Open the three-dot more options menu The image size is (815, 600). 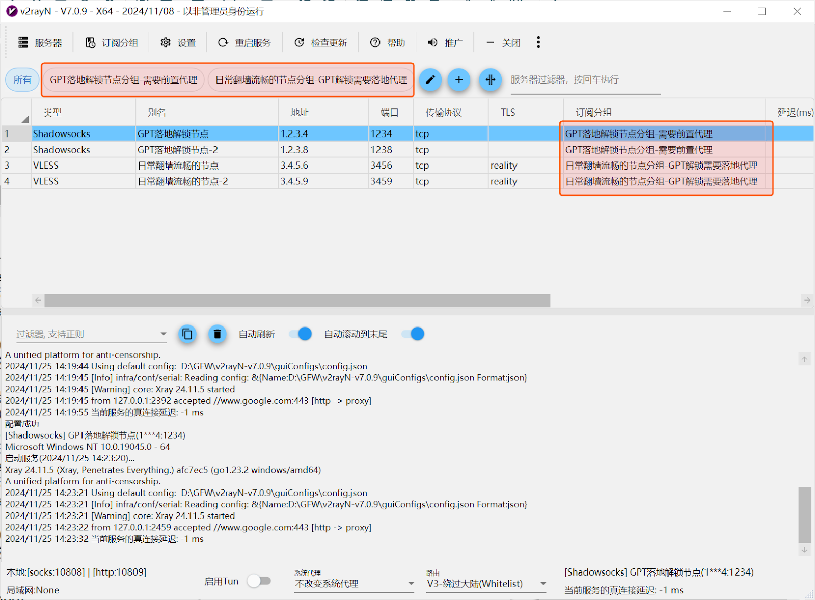click(x=538, y=42)
